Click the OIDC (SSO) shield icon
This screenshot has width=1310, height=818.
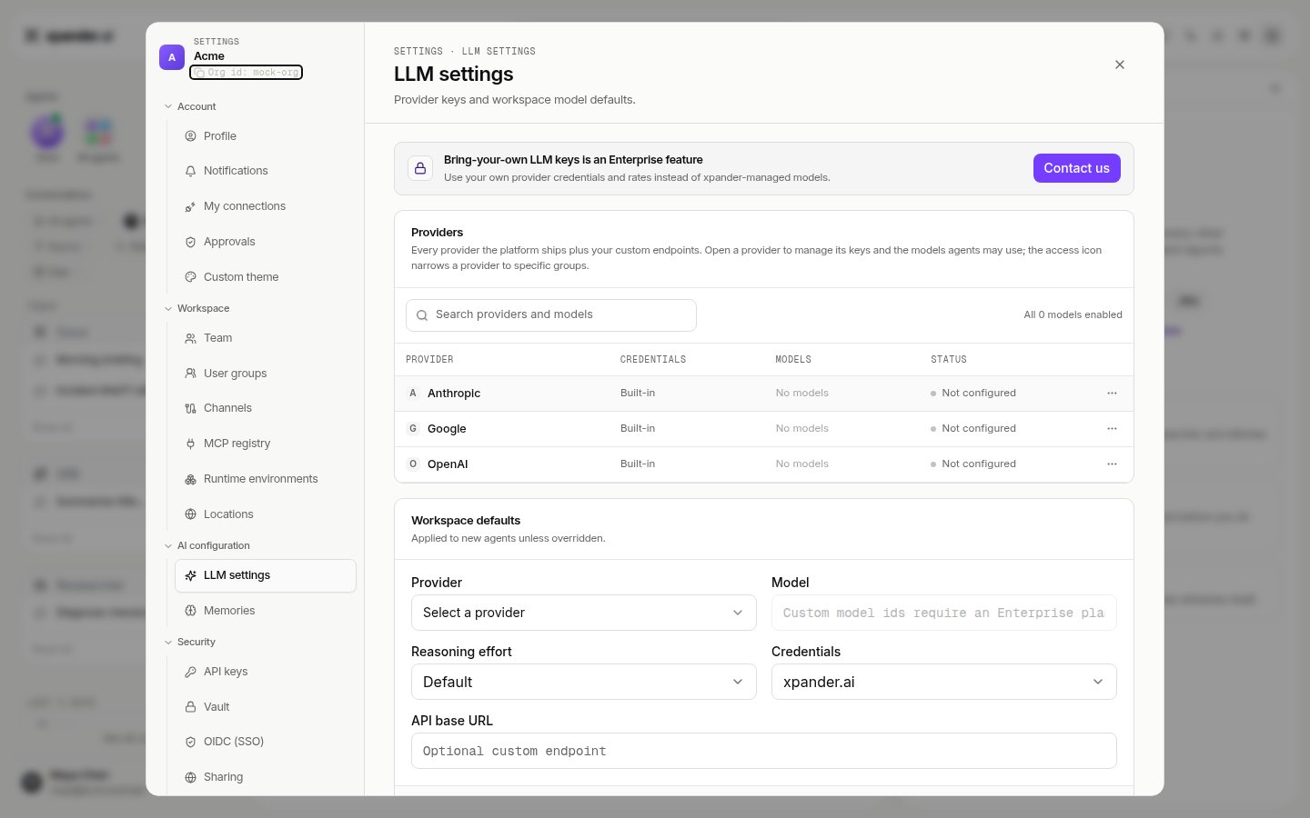(x=190, y=742)
